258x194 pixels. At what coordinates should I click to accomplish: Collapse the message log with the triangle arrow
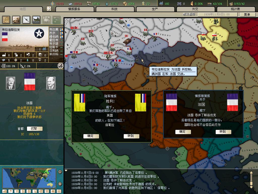66,171
